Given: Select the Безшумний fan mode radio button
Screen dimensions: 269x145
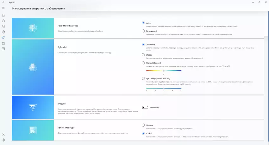Looking at the screenshot, I should pyautogui.click(x=143, y=31).
